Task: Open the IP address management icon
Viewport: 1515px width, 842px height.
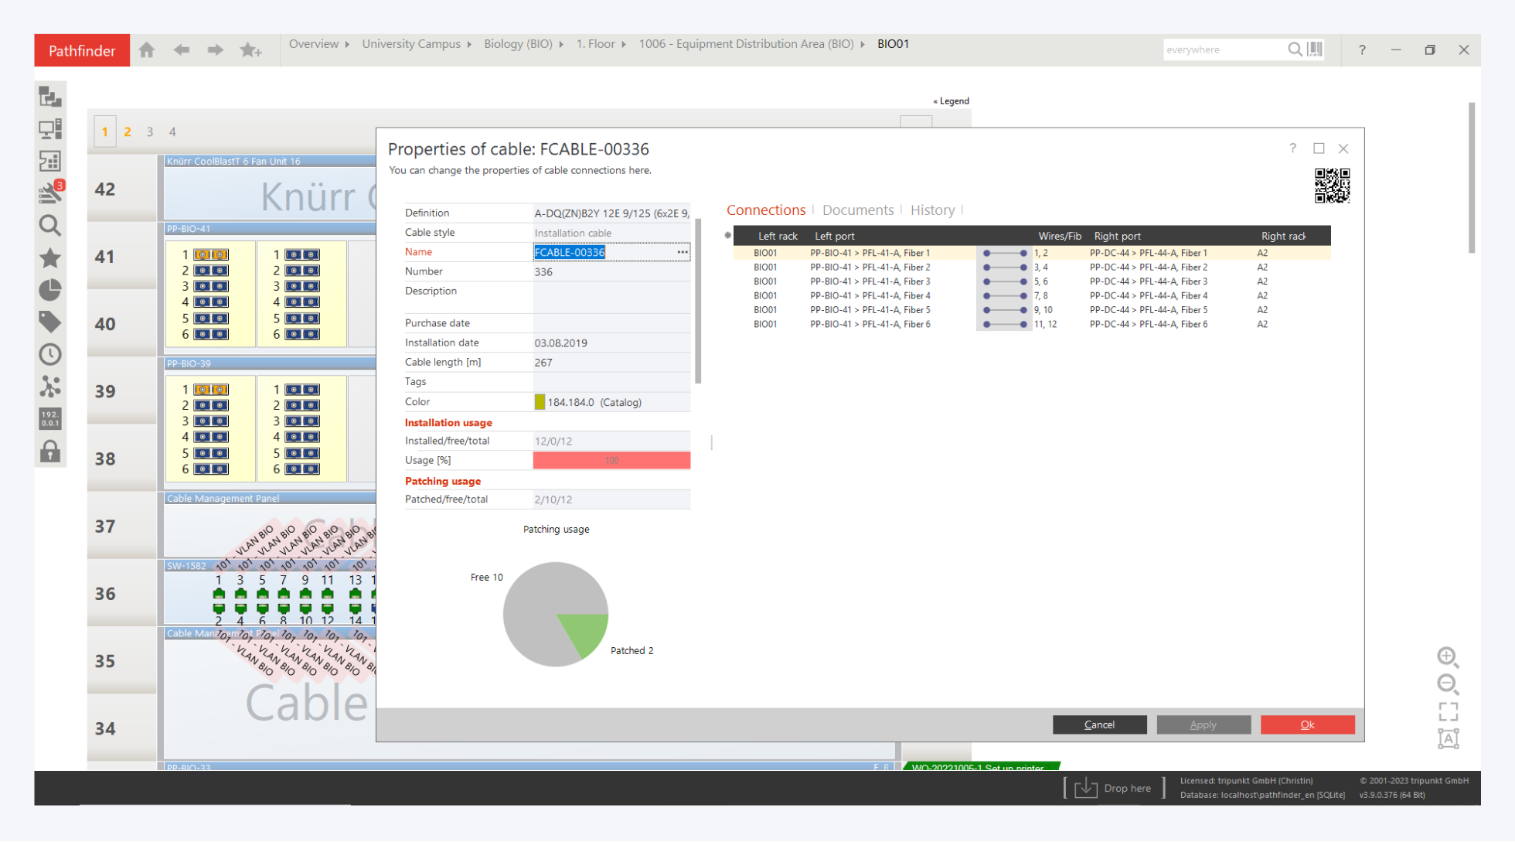Action: coord(50,418)
